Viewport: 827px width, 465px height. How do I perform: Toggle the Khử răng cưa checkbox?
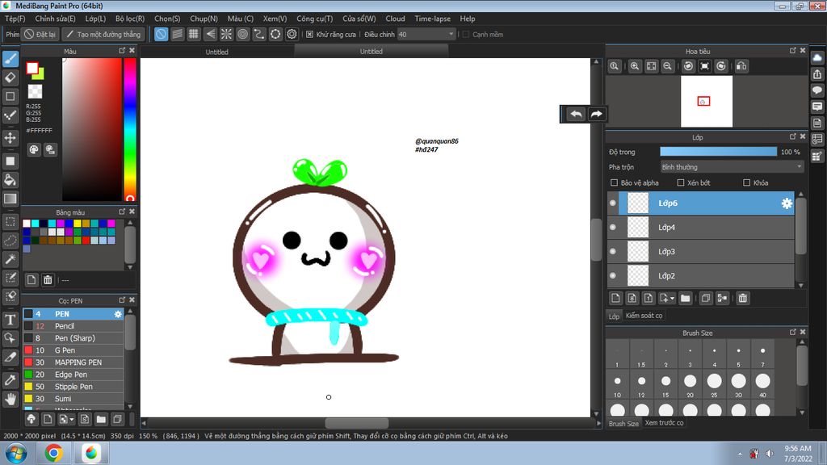[309, 34]
